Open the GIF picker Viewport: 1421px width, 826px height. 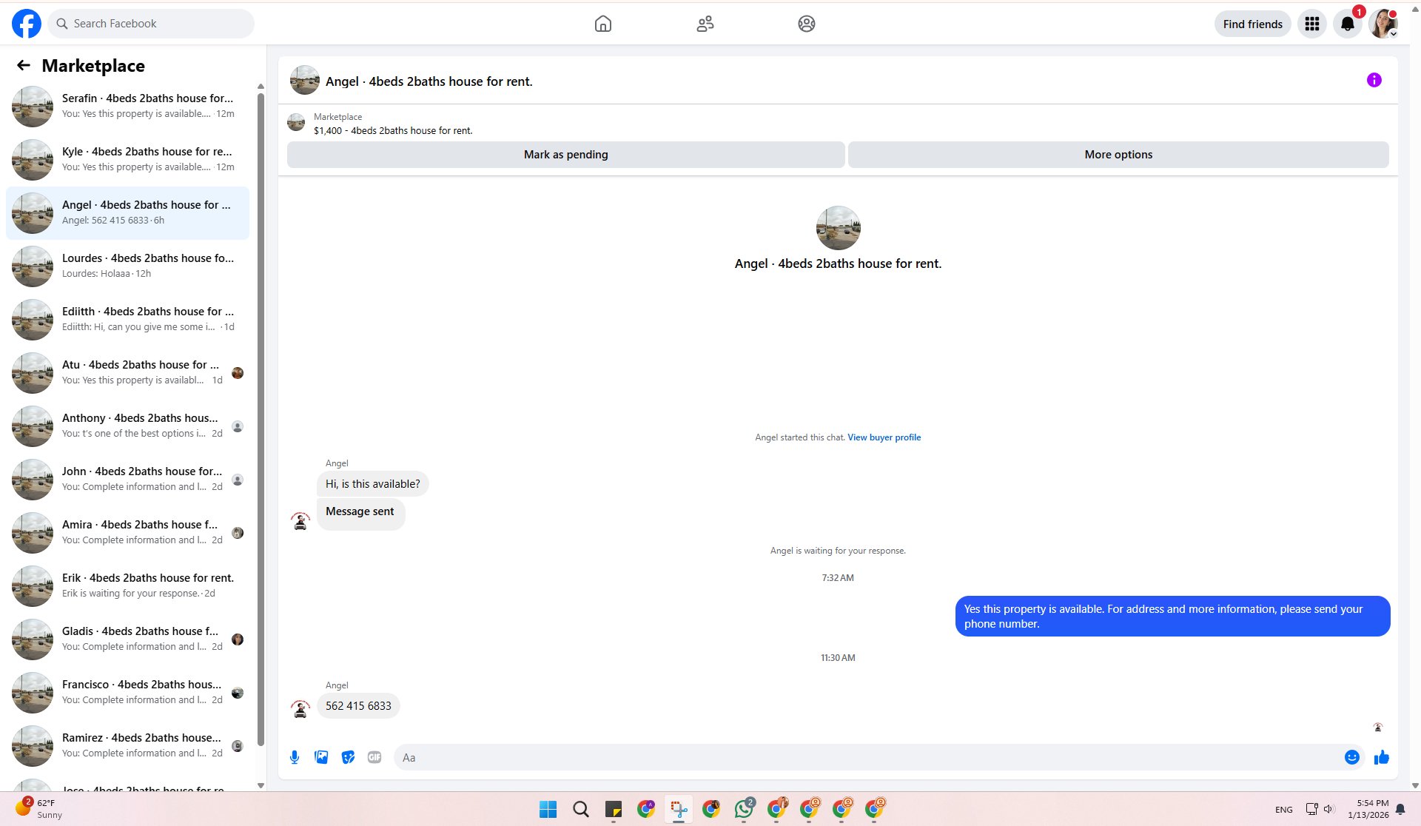pyautogui.click(x=374, y=757)
